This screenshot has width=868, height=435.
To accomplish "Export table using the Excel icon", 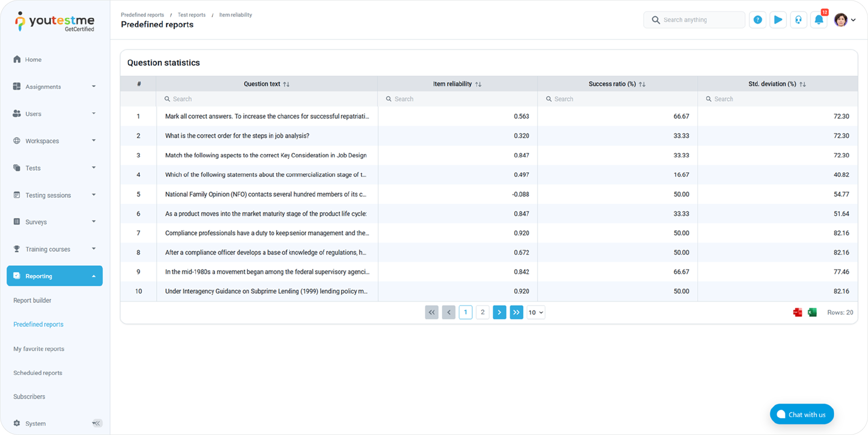I will pyautogui.click(x=812, y=312).
